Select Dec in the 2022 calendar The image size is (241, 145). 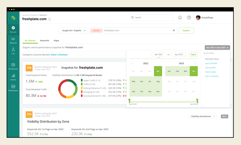pos(158,92)
